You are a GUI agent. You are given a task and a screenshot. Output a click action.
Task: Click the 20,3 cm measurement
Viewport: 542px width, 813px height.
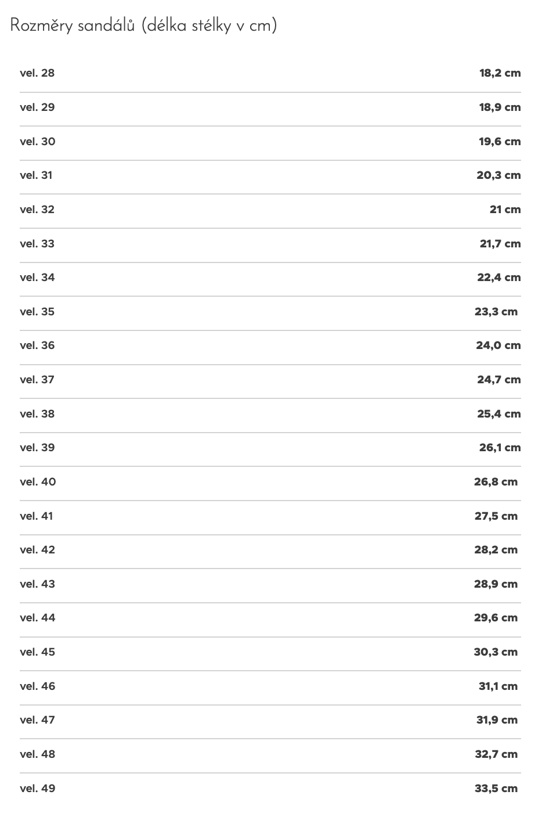pyautogui.click(x=498, y=175)
